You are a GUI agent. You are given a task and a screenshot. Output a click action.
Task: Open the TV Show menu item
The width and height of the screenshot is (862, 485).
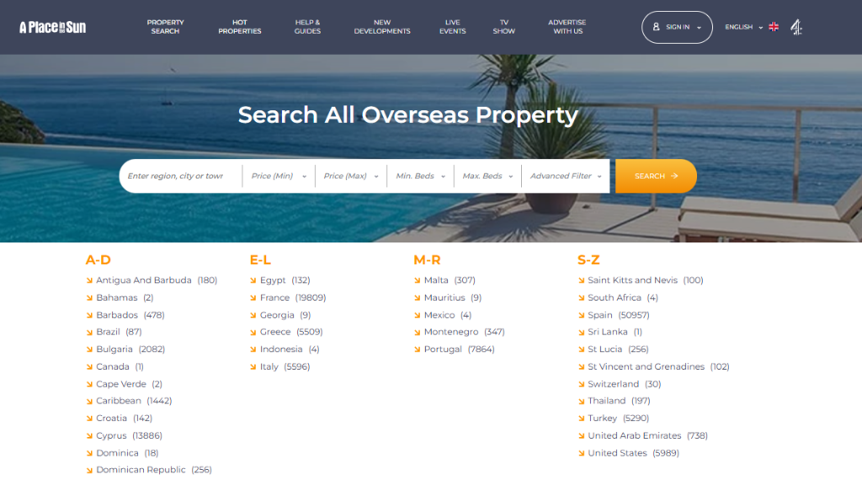click(x=504, y=27)
